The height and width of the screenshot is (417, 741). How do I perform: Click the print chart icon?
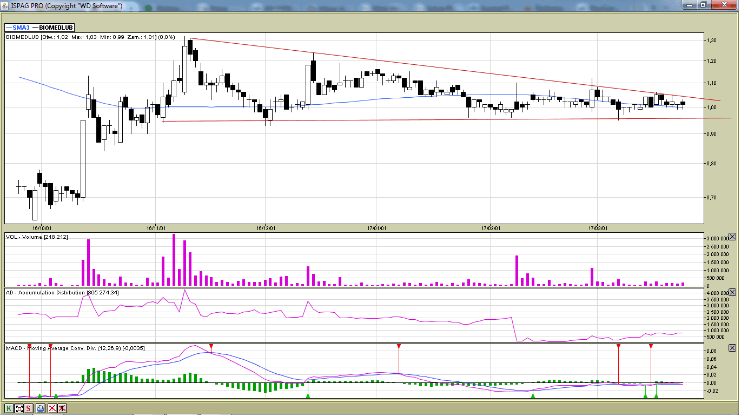click(41, 408)
